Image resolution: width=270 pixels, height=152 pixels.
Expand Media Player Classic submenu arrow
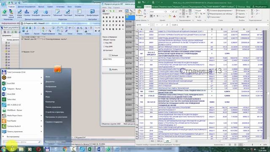coord(41,115)
